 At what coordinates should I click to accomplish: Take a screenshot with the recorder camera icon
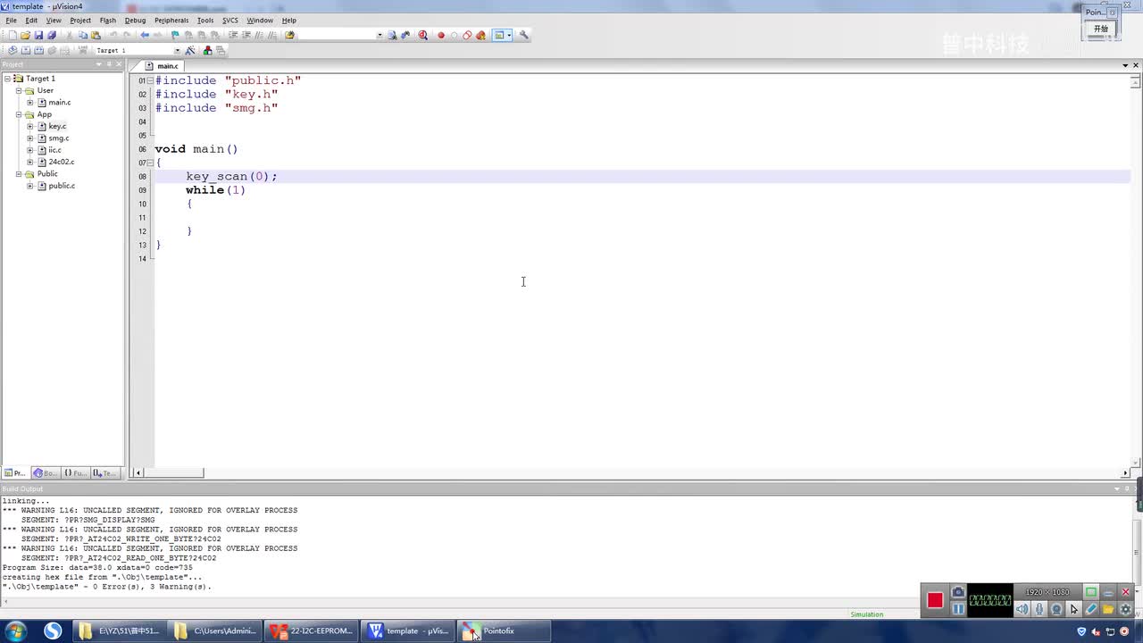[958, 592]
